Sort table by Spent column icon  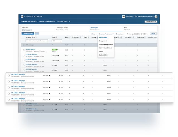coord(70,37)
